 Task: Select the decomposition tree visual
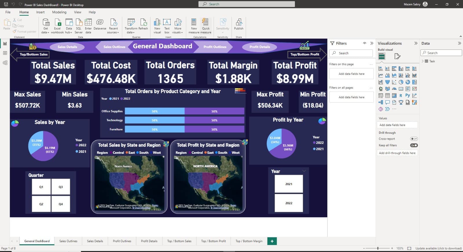(381, 102)
